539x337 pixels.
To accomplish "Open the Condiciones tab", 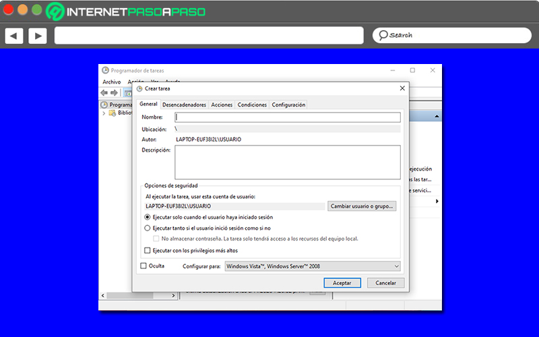I will (252, 105).
